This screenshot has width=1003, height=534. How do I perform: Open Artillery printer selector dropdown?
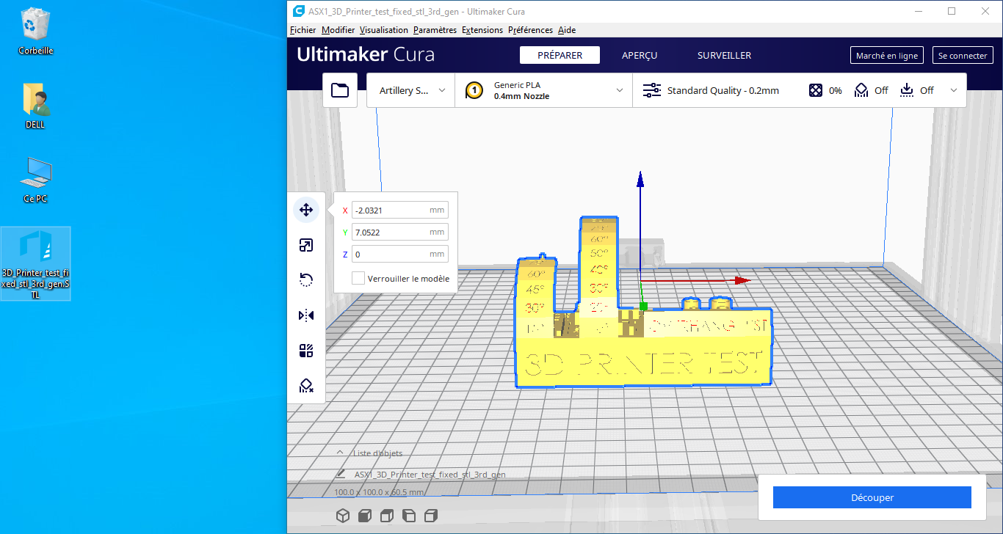[411, 90]
